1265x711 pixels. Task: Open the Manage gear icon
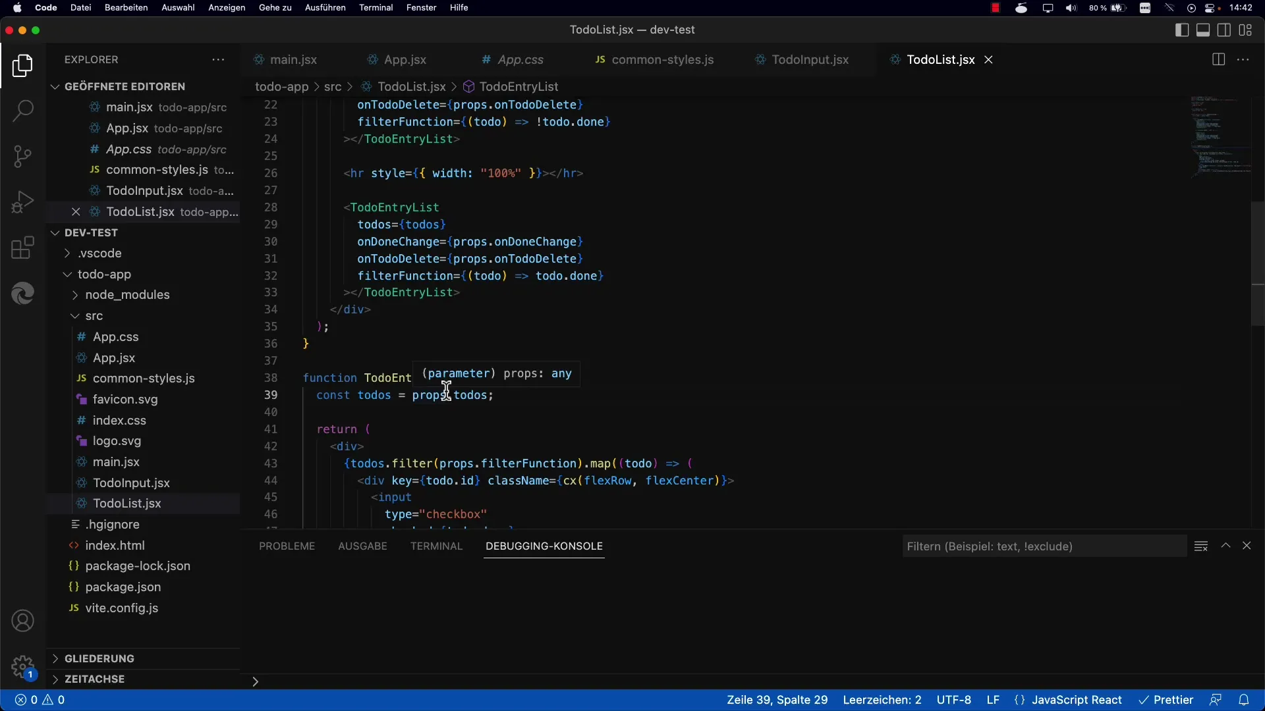[x=22, y=666]
